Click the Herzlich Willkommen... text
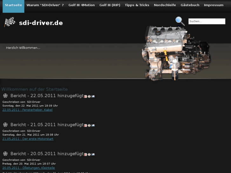The image size is (231, 173). click(x=23, y=48)
